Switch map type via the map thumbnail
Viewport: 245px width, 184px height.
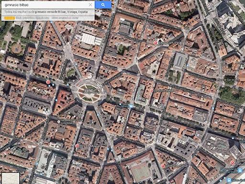pyautogui.click(x=11, y=178)
